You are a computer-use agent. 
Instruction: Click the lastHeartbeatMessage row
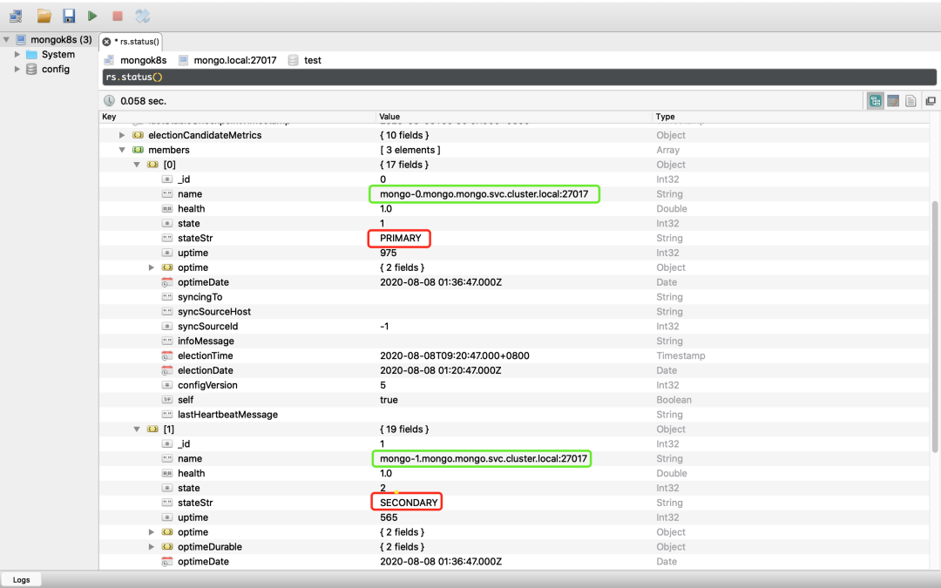514,415
